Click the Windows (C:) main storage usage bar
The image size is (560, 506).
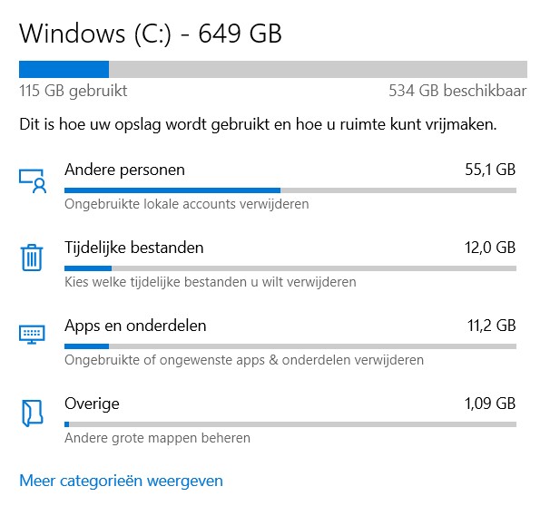(x=272, y=69)
